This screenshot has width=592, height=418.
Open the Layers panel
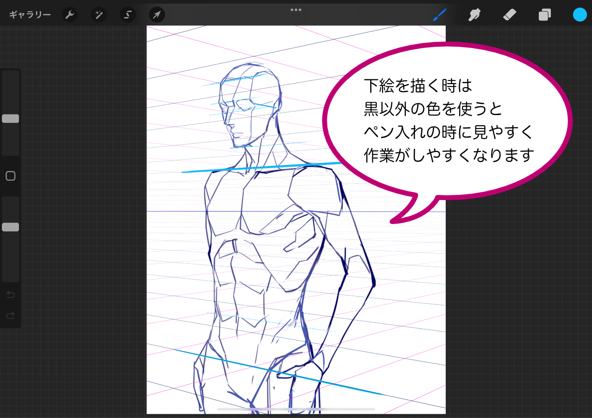point(544,15)
